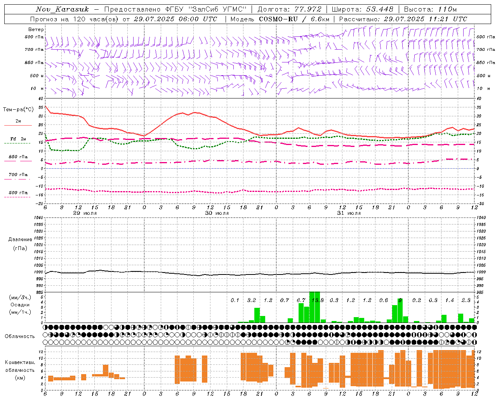497x397 pixels.
Task: Click the (мм/1ч.) units label
Action: coord(20,312)
